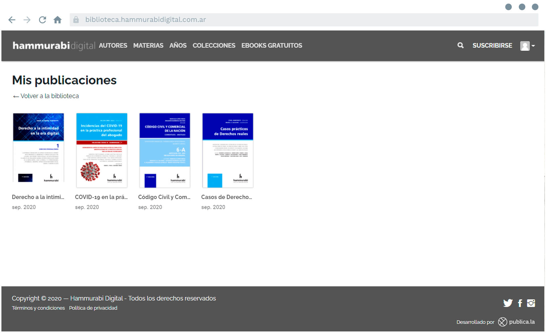Open the Código Civil y Comercial book cover
The width and height of the screenshot is (546, 334).
165,150
